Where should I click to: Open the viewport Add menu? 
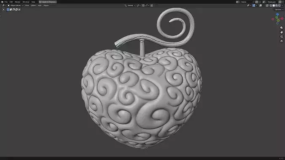[40, 5]
